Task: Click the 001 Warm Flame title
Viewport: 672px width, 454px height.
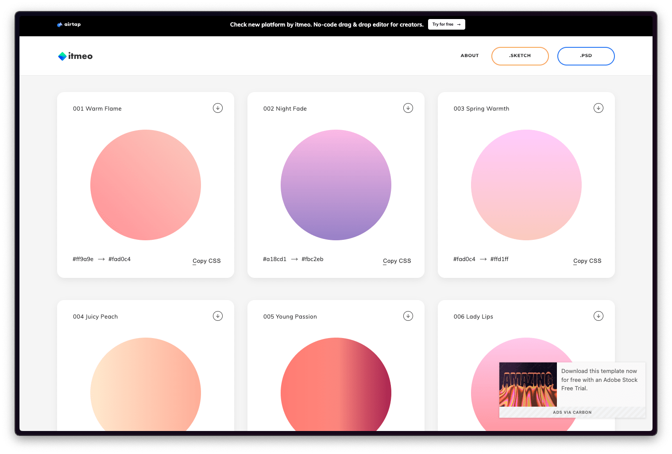Action: tap(97, 109)
